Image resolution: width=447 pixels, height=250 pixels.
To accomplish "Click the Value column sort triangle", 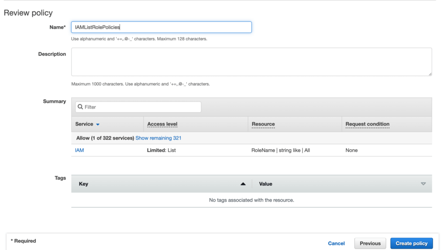I will pyautogui.click(x=423, y=184).
